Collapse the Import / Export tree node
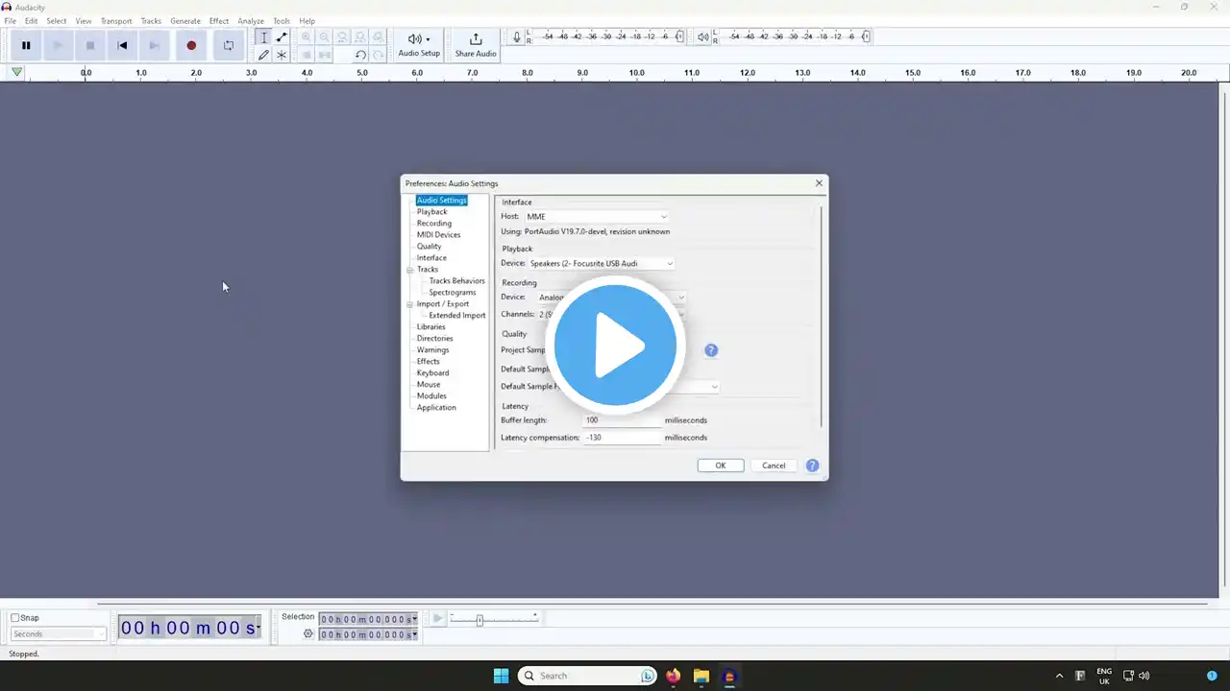 coord(409,304)
